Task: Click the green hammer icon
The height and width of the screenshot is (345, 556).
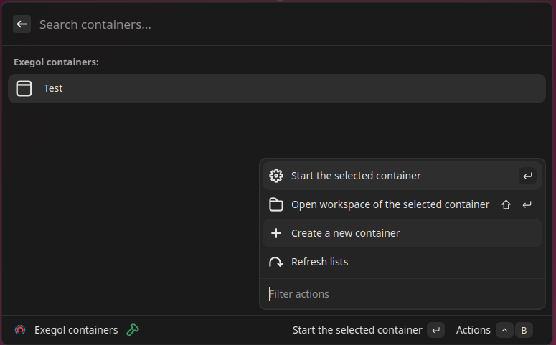Action: 133,330
